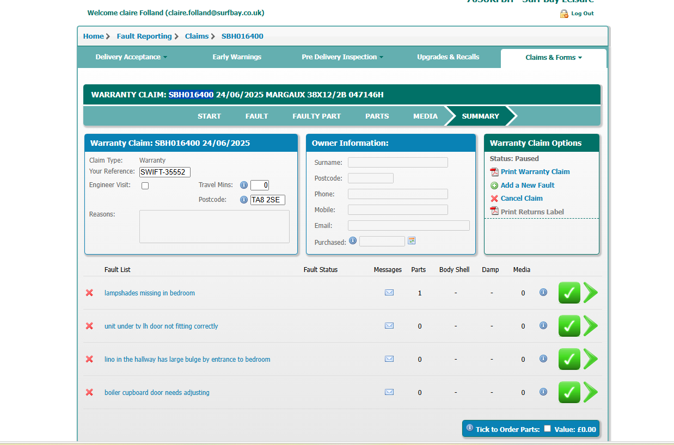Click red X beside lampshades missing fault
This screenshot has height=445, width=674.
tap(89, 293)
